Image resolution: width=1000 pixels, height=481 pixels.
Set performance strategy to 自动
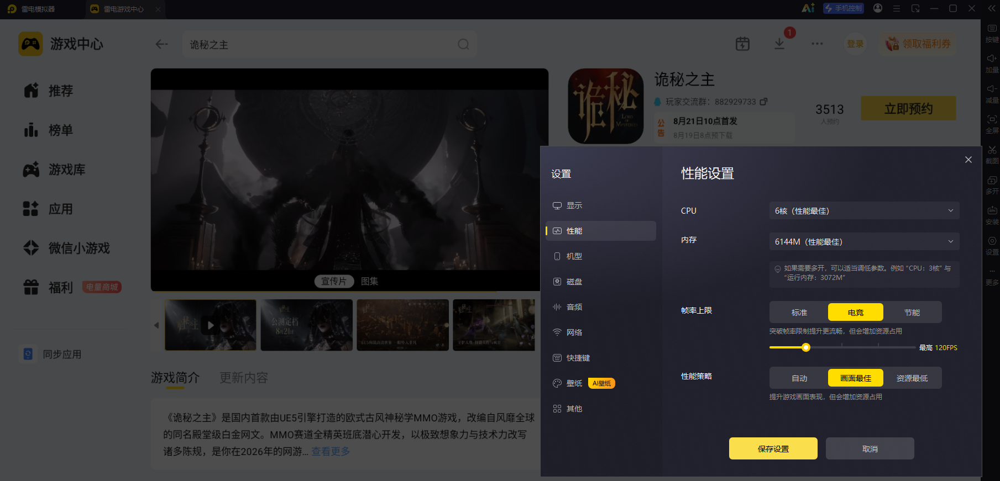click(799, 378)
